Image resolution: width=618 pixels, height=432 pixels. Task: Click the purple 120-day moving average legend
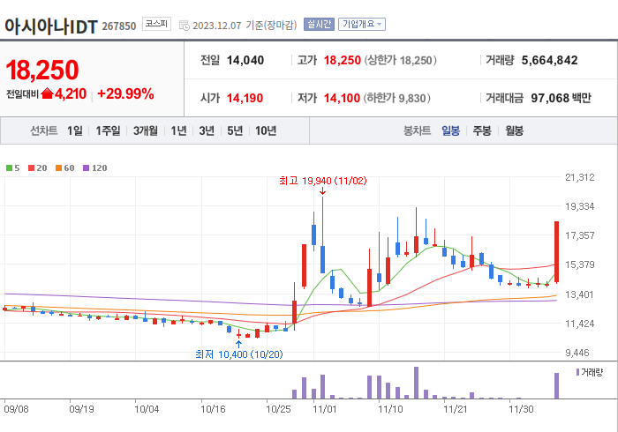coord(95,168)
